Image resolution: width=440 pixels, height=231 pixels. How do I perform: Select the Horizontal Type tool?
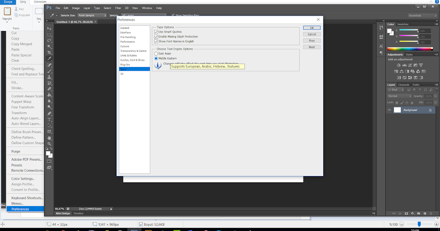[x=49, y=120]
